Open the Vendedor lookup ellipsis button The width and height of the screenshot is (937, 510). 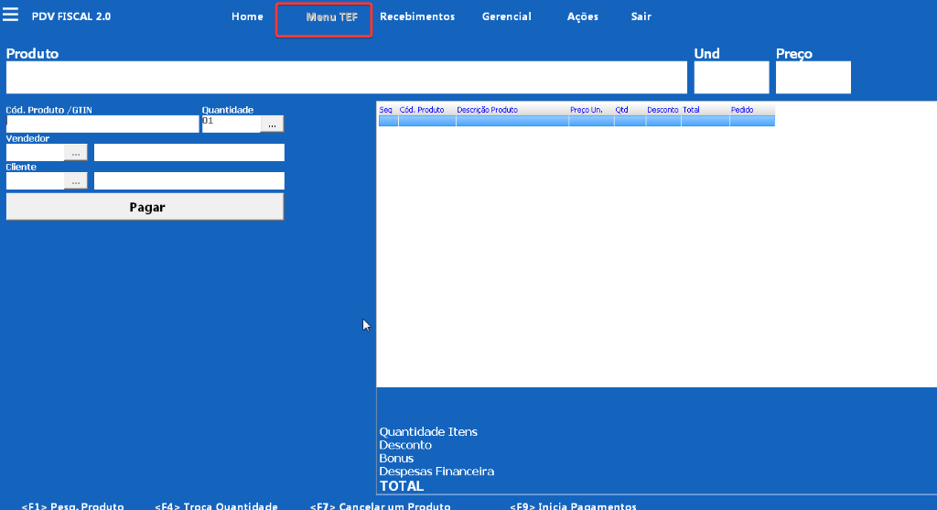pyautogui.click(x=75, y=153)
